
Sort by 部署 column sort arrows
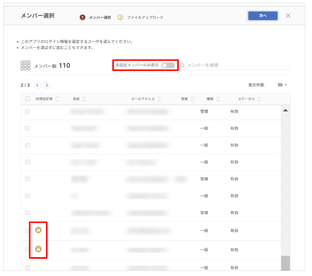click(192, 99)
